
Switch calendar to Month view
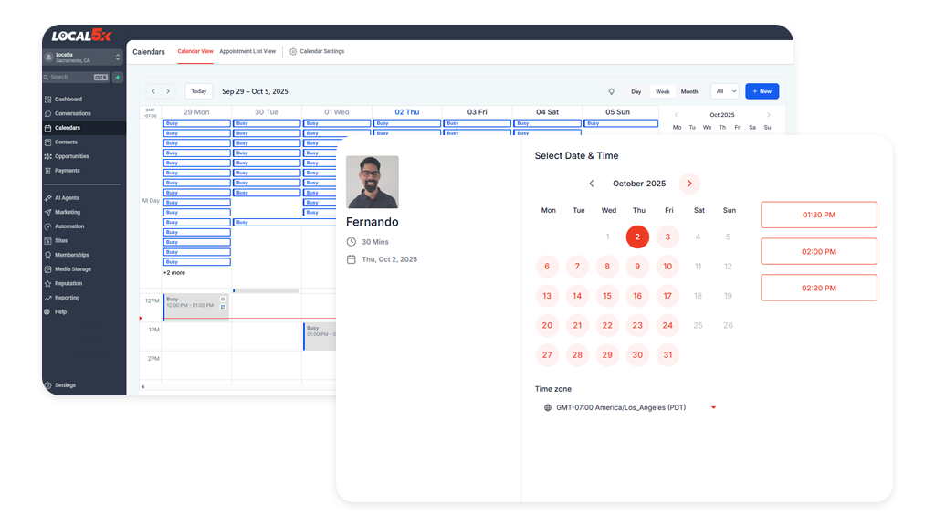point(689,91)
